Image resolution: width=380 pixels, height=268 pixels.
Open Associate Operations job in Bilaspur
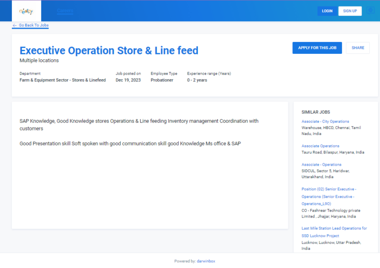pos(320,146)
